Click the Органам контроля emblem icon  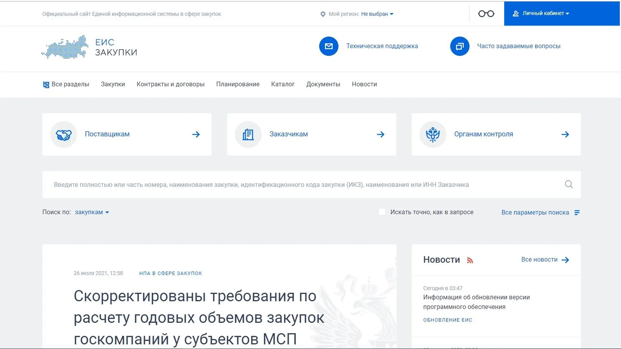433,134
